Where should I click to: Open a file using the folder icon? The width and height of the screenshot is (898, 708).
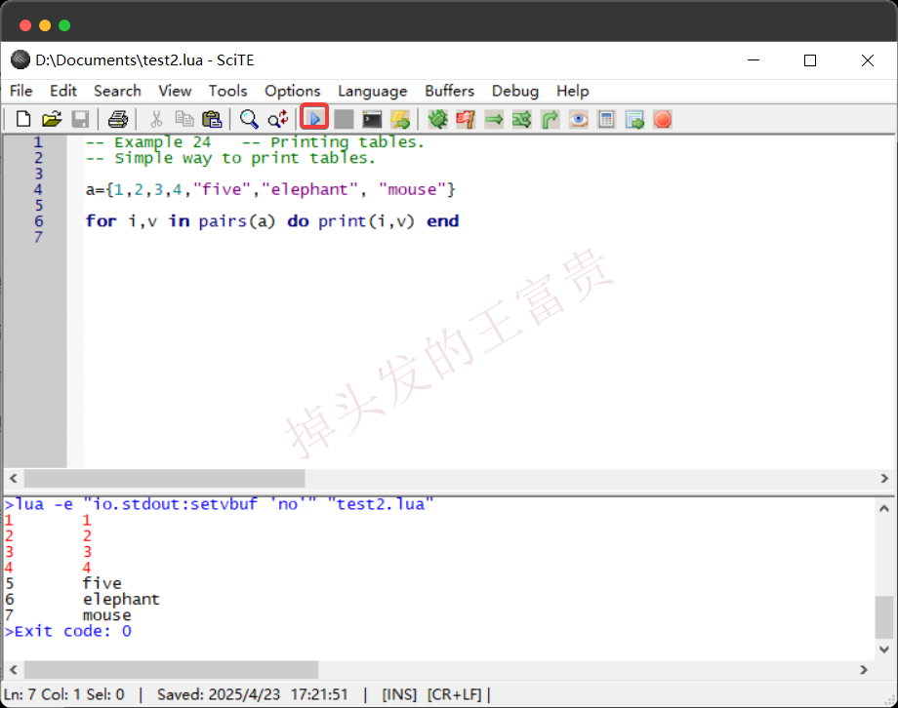[x=52, y=119]
